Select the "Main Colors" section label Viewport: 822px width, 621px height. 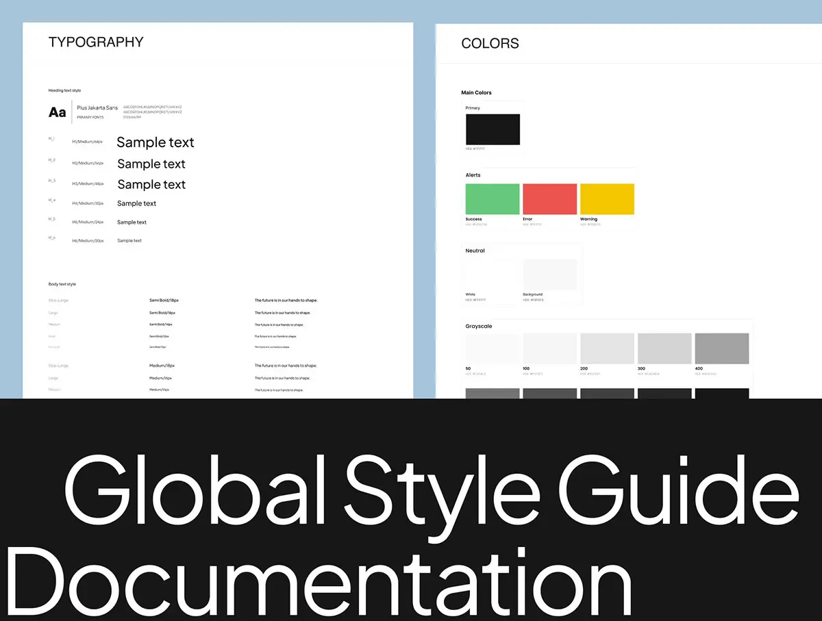coord(476,92)
